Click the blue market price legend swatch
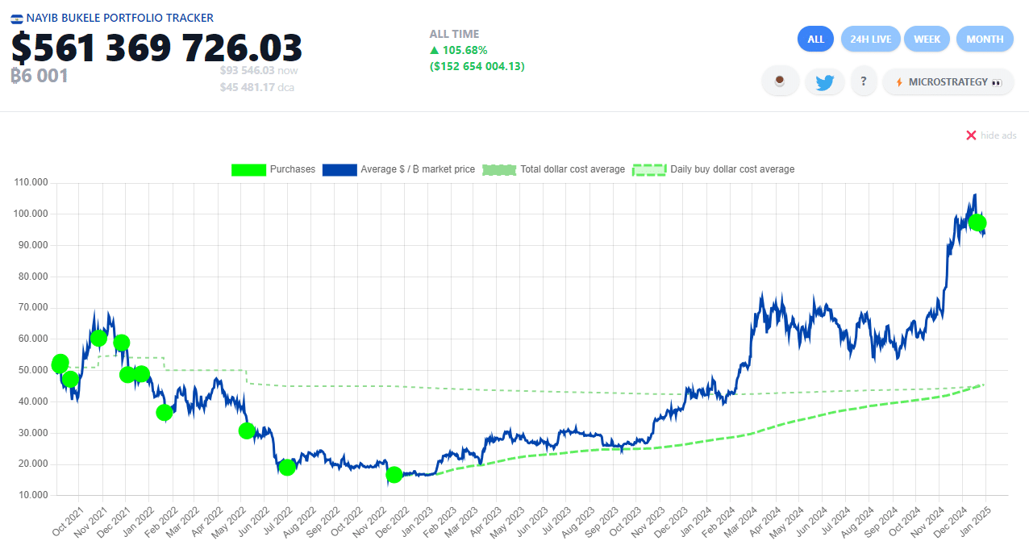 tap(339, 169)
